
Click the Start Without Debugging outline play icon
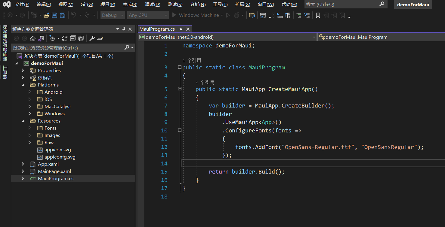coord(228,15)
